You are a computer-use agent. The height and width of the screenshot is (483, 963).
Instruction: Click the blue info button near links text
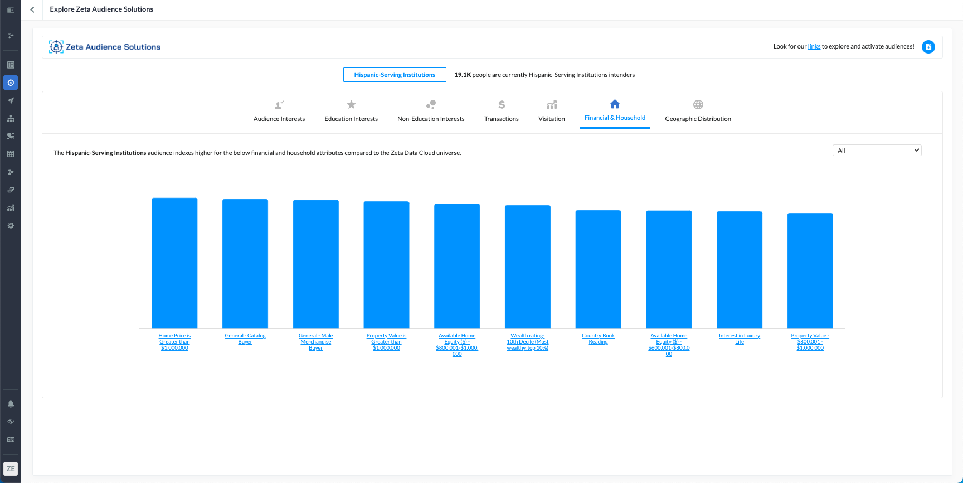(x=928, y=47)
